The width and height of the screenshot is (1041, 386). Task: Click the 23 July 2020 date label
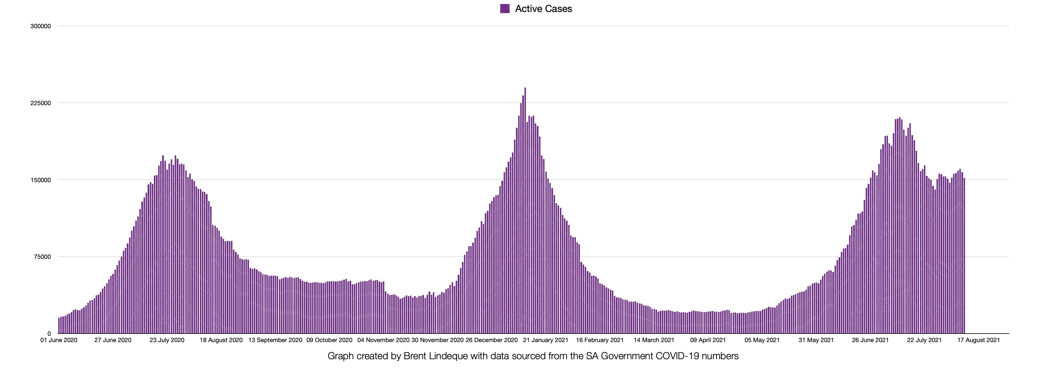(x=167, y=340)
